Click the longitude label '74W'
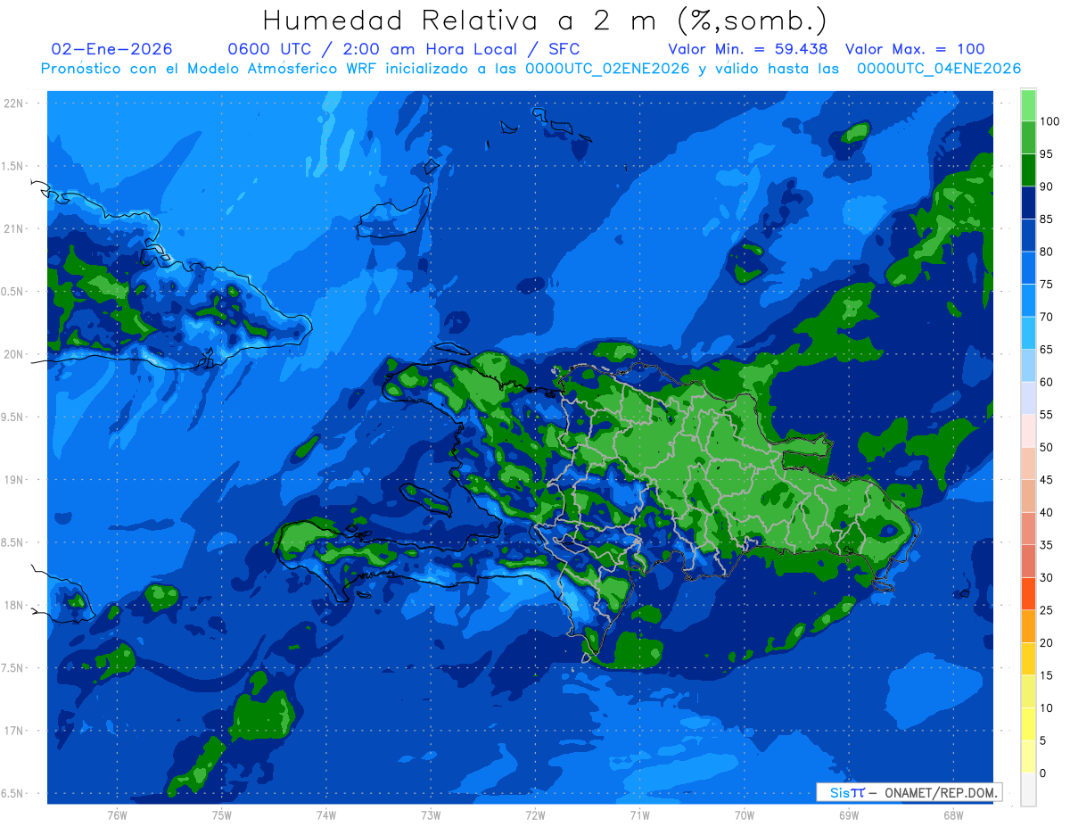 [325, 815]
